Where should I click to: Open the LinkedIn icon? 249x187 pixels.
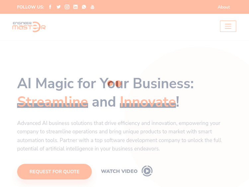[75, 7]
